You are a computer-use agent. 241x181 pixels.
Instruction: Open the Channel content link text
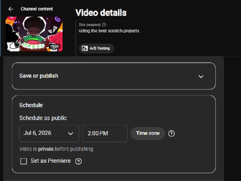point(37,9)
